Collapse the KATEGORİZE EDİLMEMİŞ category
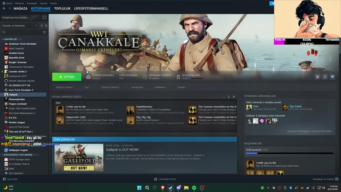Screen dimensions: 341x192 [2, 155]
